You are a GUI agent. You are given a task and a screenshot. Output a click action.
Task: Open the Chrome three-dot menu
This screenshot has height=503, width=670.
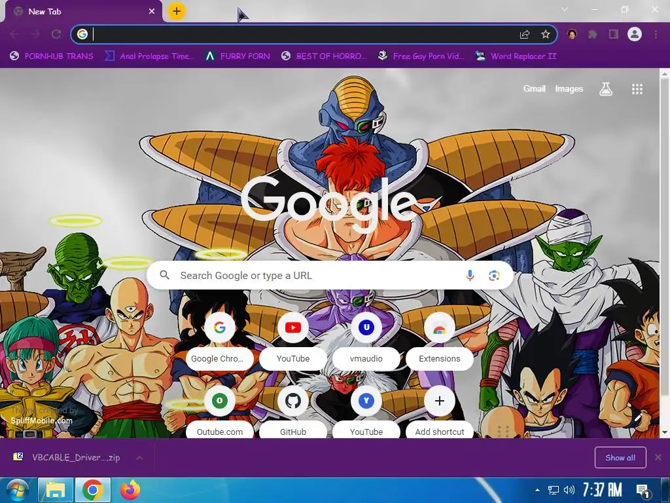point(656,34)
